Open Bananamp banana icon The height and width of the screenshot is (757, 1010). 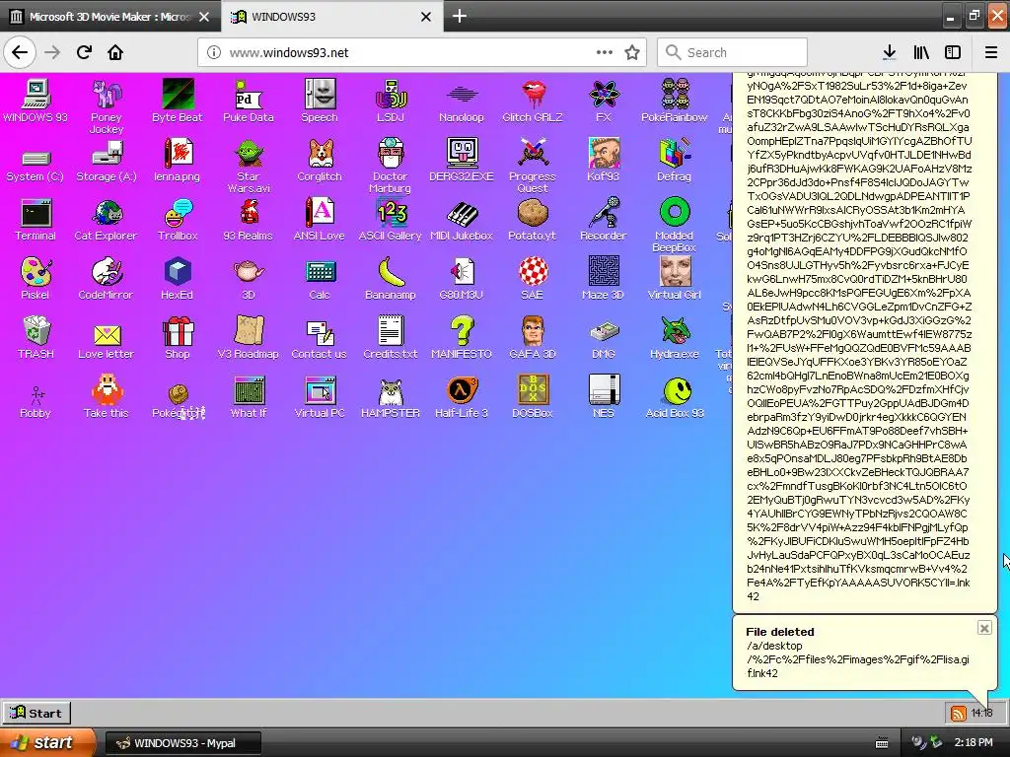(x=391, y=272)
